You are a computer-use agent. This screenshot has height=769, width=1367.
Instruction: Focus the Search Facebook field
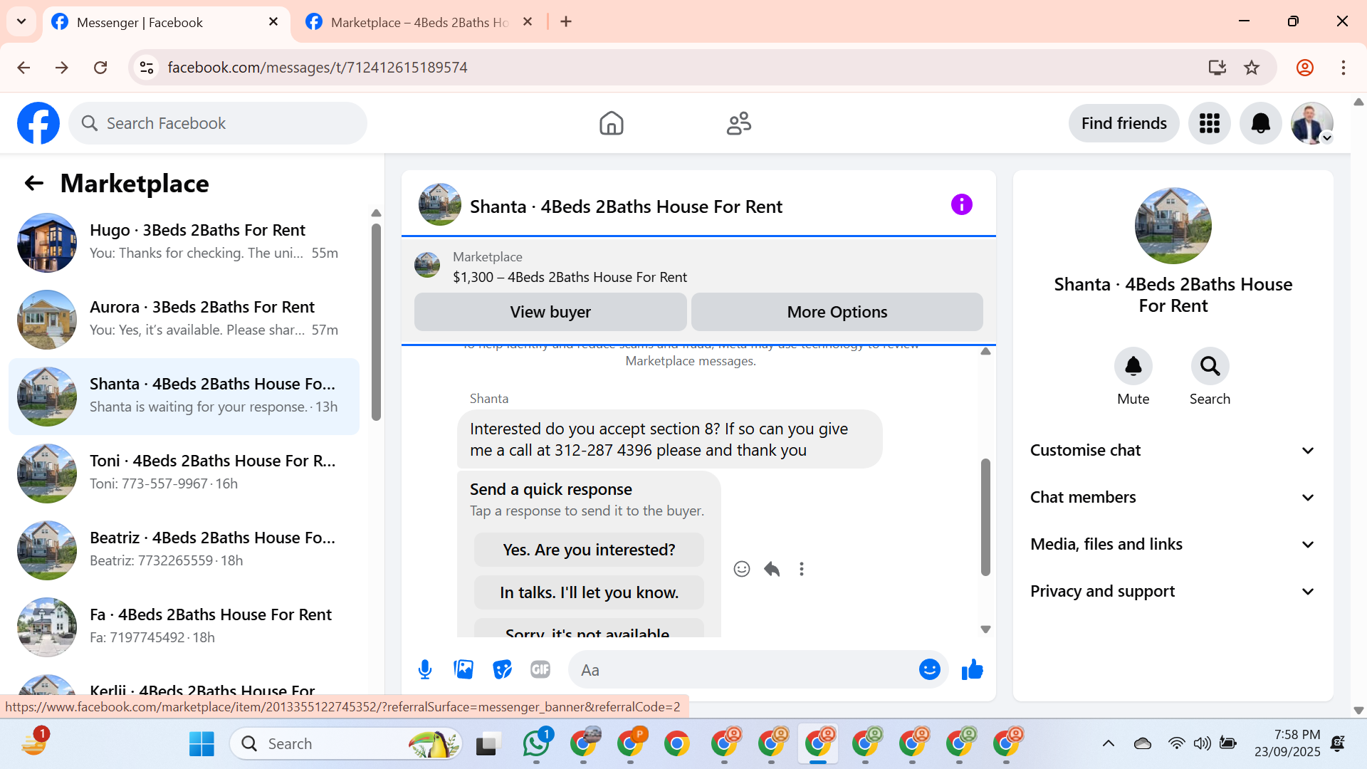[218, 123]
